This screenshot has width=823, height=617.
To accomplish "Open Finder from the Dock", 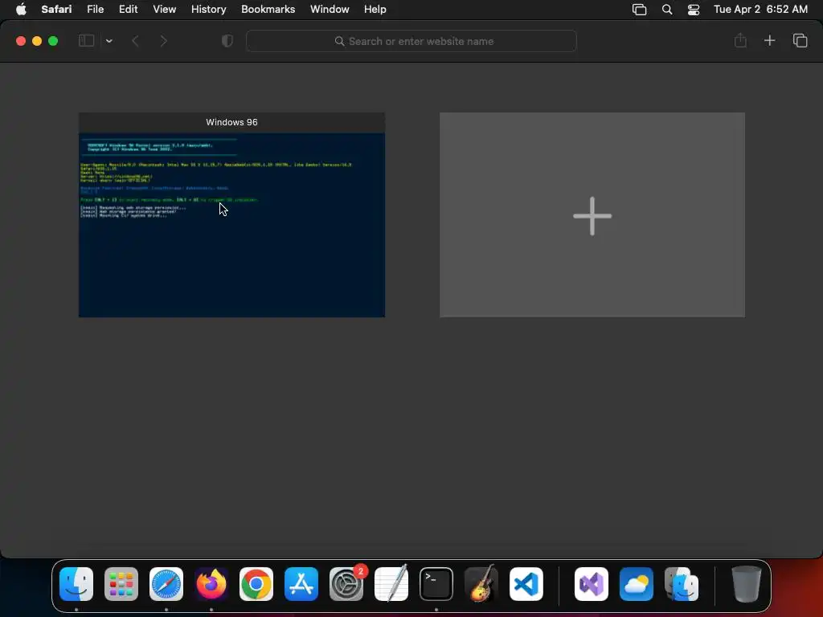I will (x=76, y=583).
